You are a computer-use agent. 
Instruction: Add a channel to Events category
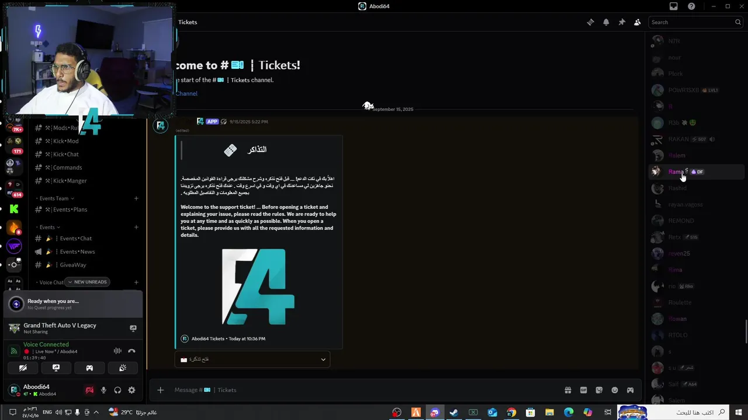[x=136, y=228]
